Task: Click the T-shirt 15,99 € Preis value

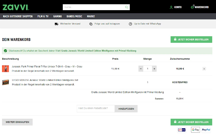Action: pos(115,69)
